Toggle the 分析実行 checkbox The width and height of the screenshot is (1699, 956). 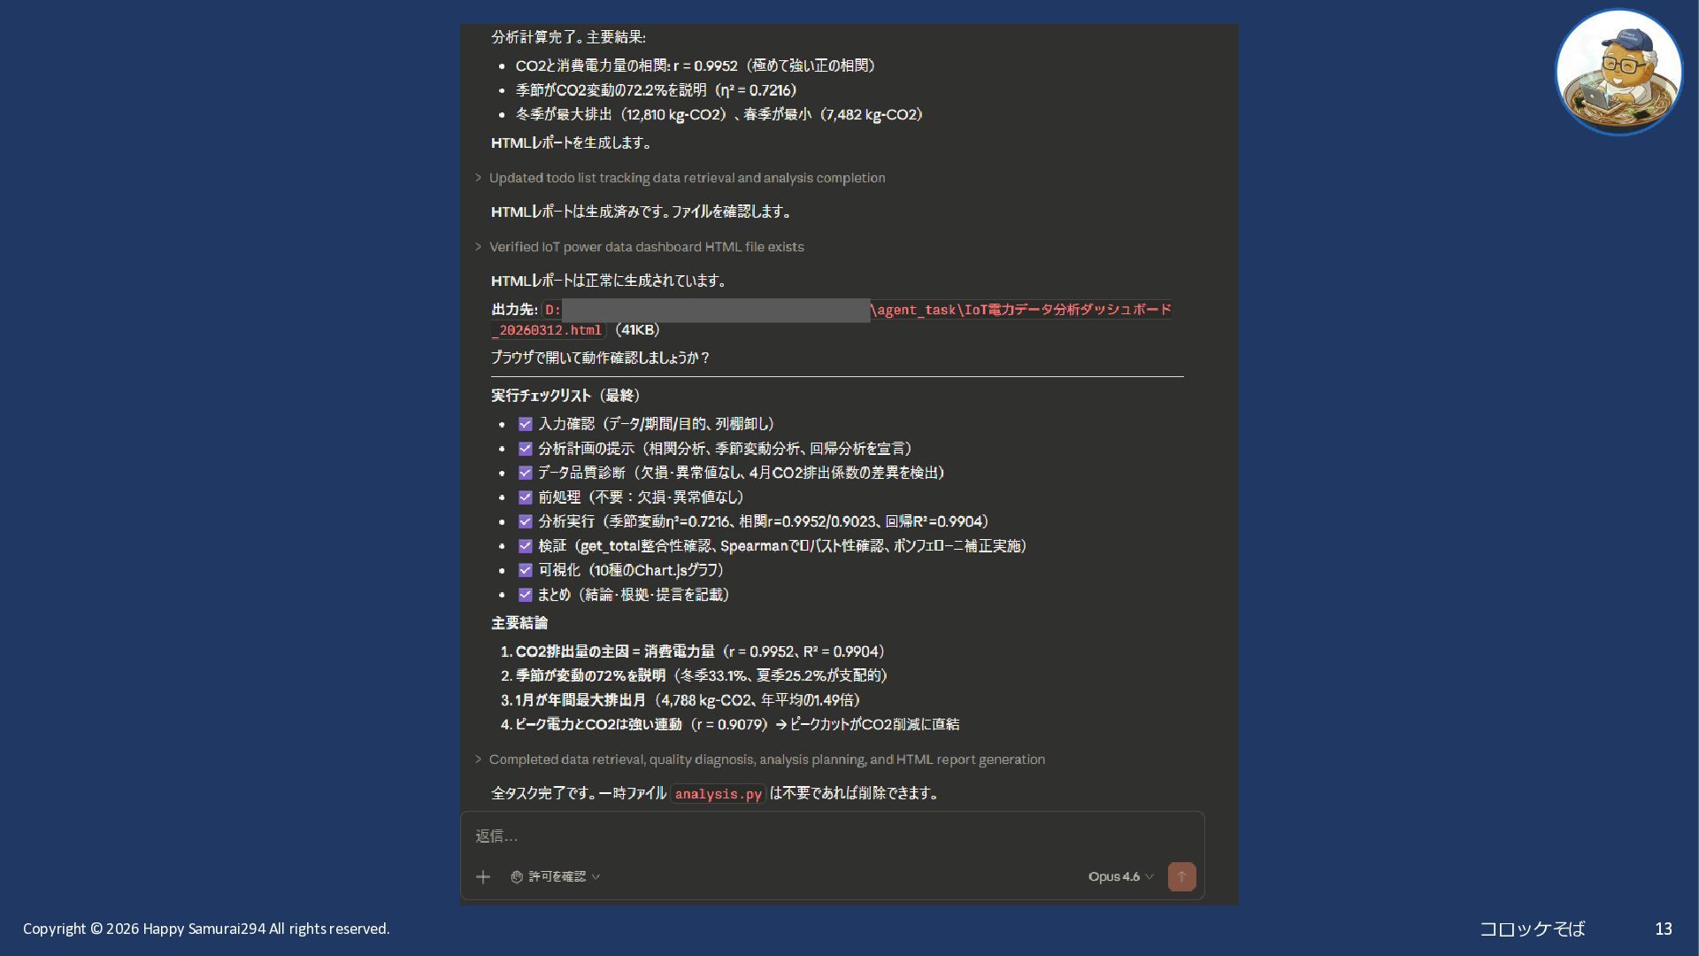click(x=525, y=521)
